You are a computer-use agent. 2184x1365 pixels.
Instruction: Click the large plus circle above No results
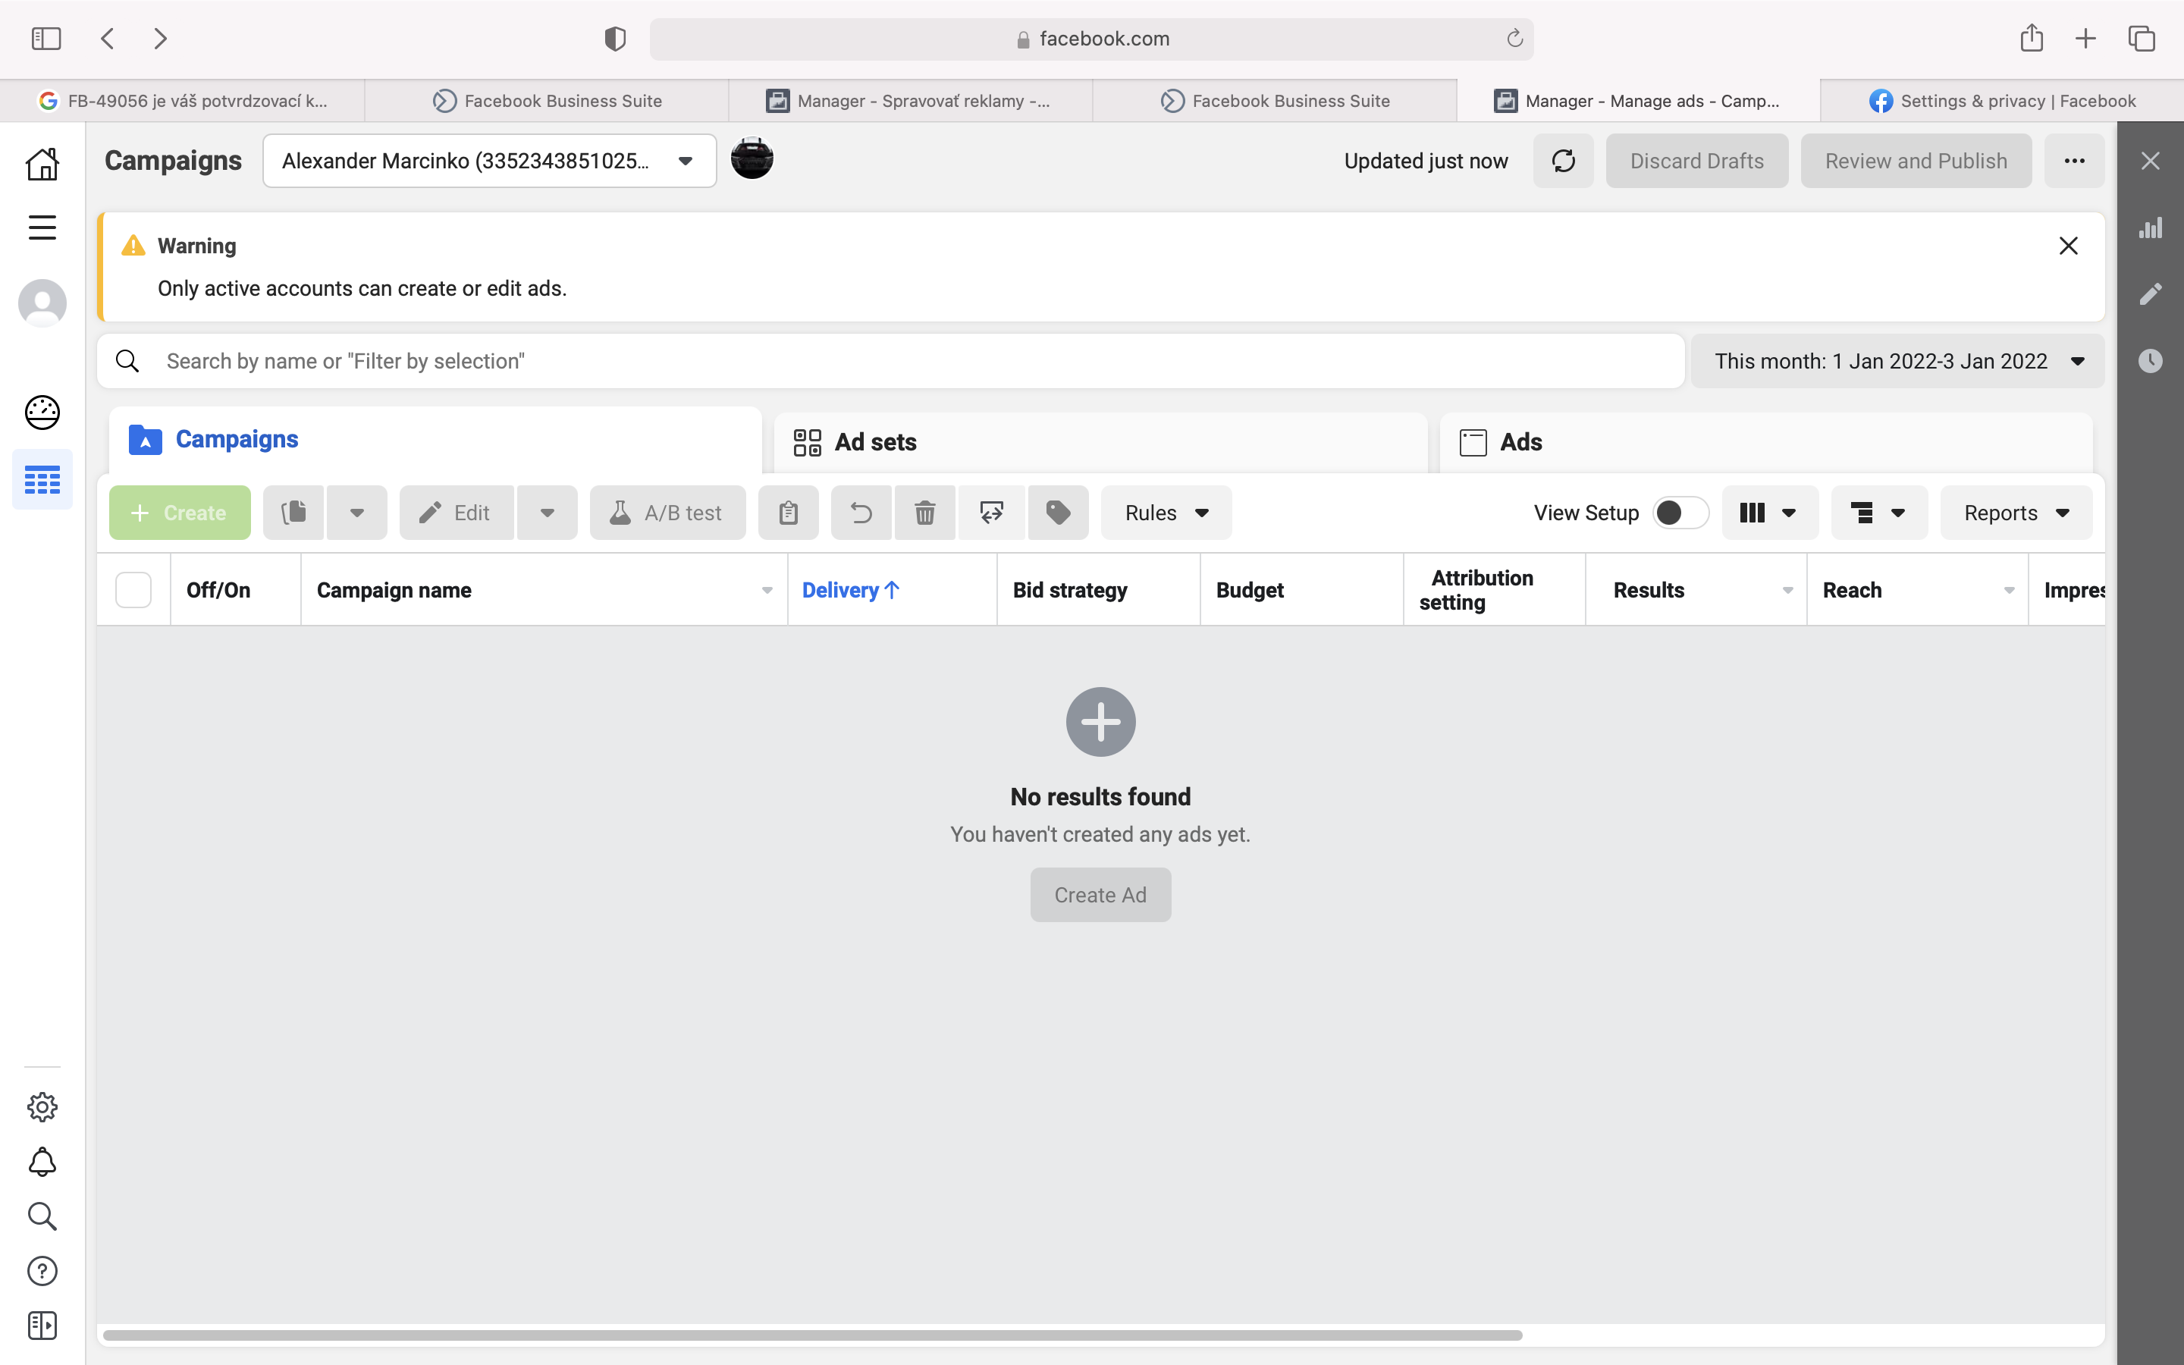click(x=1100, y=722)
